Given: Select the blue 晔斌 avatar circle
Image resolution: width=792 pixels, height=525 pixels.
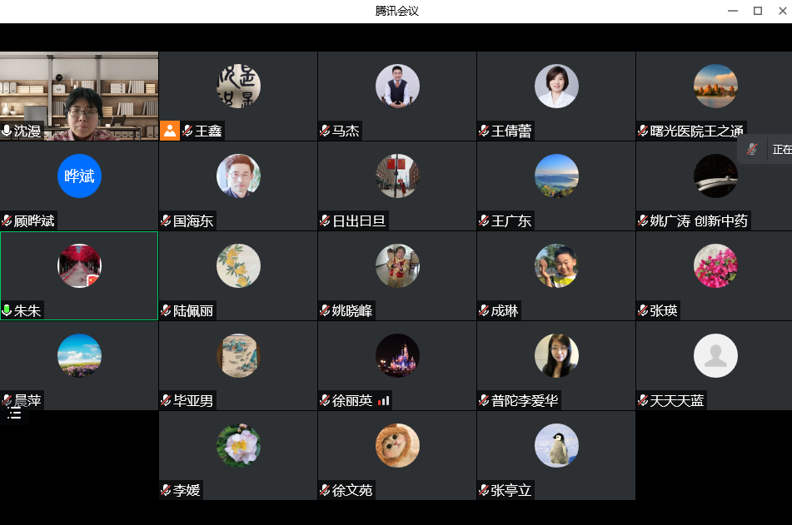Looking at the screenshot, I should click(79, 176).
